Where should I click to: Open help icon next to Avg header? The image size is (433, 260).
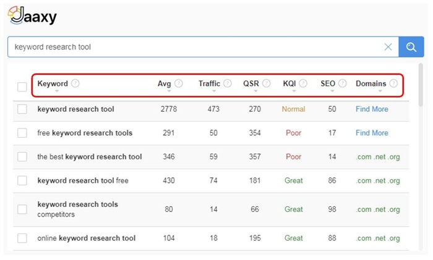[179, 83]
